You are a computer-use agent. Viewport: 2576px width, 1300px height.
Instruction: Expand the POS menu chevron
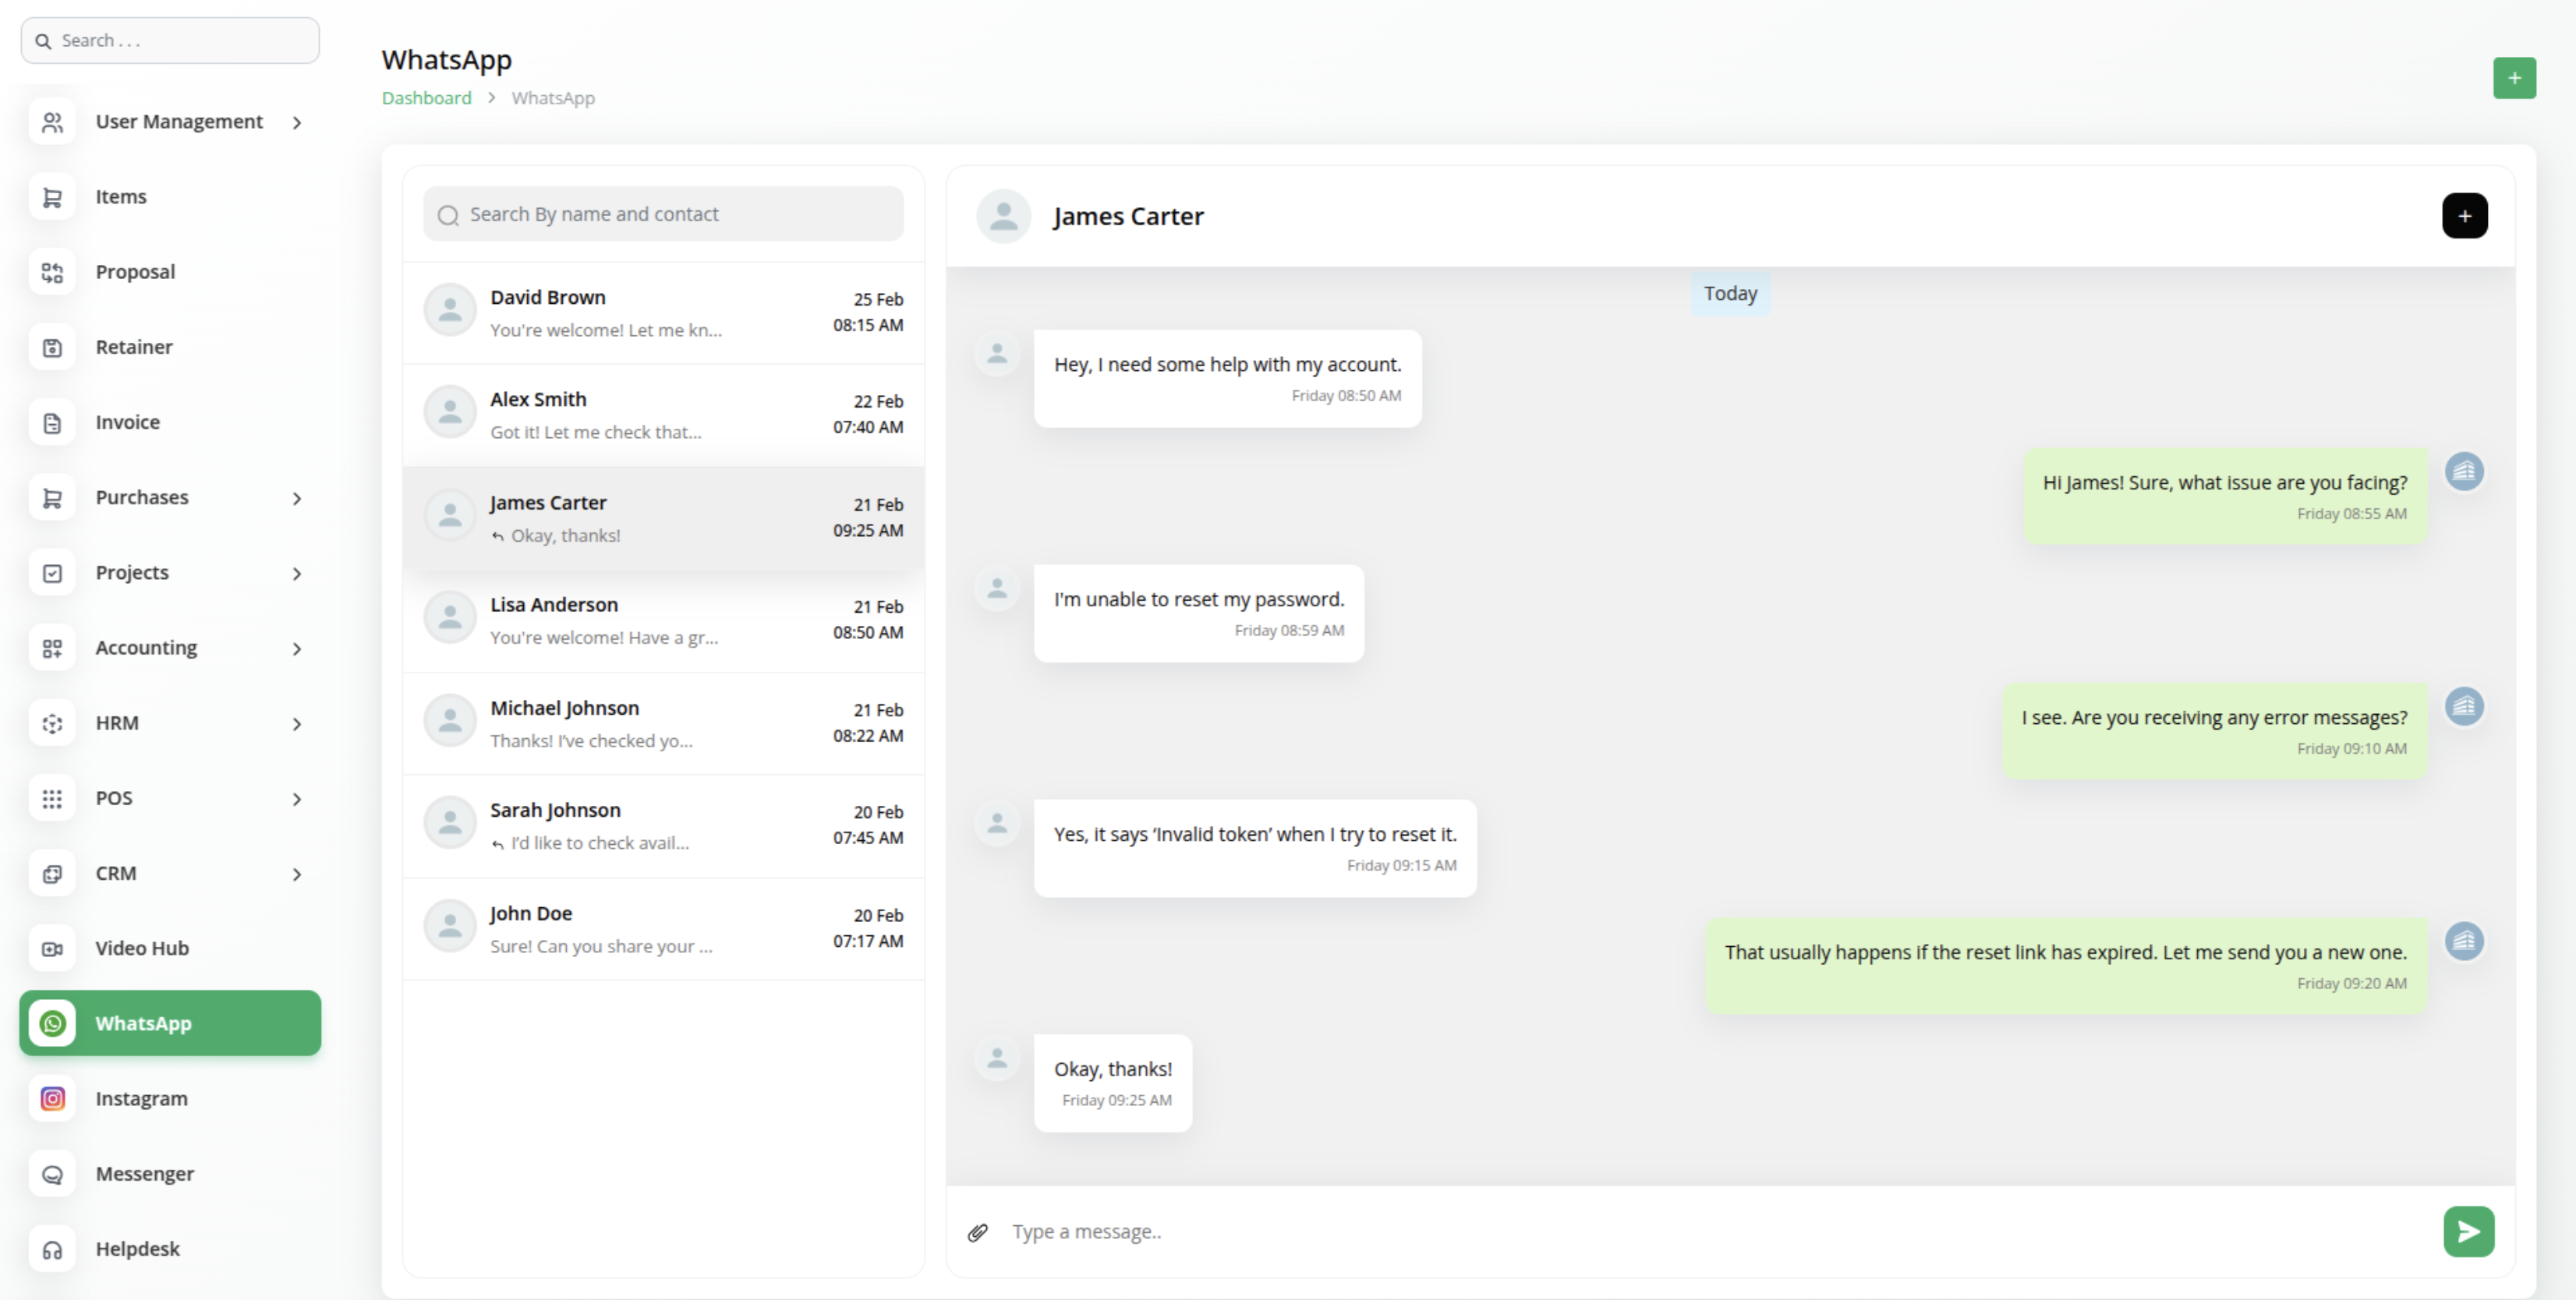[x=297, y=799]
